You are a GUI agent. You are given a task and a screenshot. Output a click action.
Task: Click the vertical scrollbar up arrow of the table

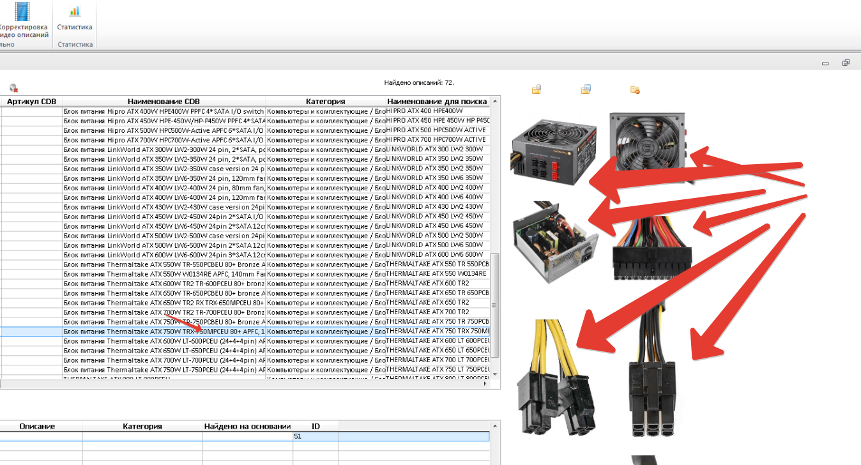tap(495, 101)
